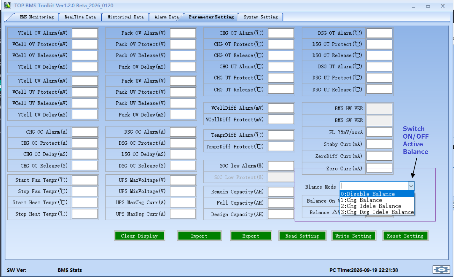Image resolution: width=454 pixels, height=277 pixels.
Task: Click the Export button
Action: point(251,236)
